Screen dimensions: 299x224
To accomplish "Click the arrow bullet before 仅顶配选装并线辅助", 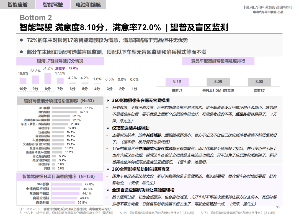I will pyautogui.click(x=108, y=128).
